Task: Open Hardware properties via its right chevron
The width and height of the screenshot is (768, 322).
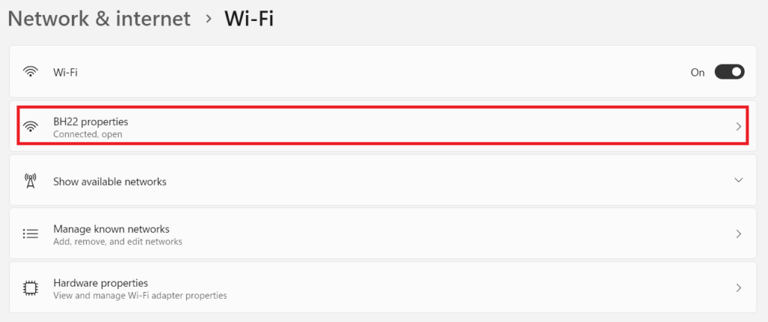Action: [738, 288]
